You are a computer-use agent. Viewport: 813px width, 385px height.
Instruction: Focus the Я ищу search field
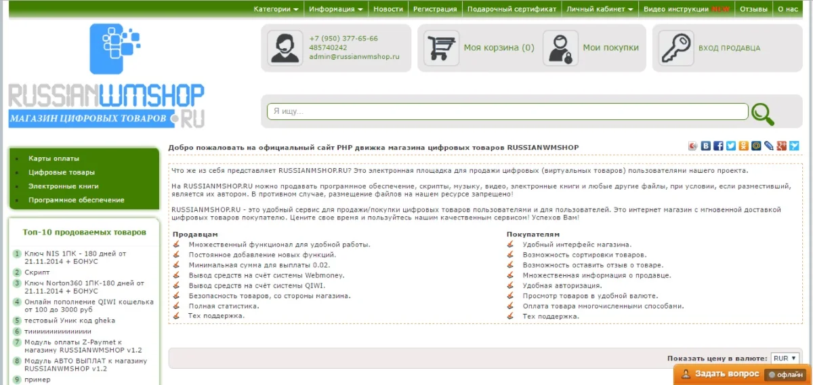(507, 111)
